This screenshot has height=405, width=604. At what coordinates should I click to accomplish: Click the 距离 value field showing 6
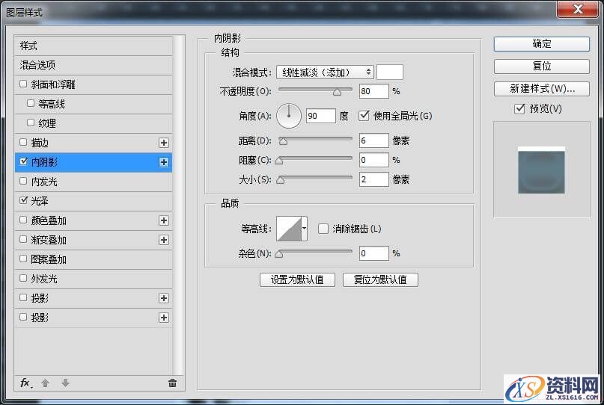[373, 140]
